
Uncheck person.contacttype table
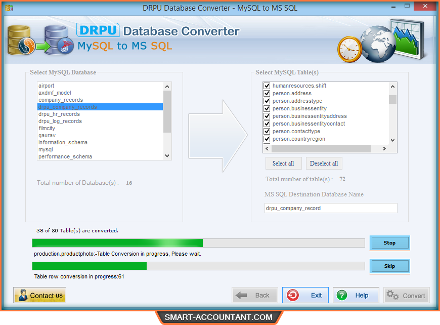[x=267, y=131]
